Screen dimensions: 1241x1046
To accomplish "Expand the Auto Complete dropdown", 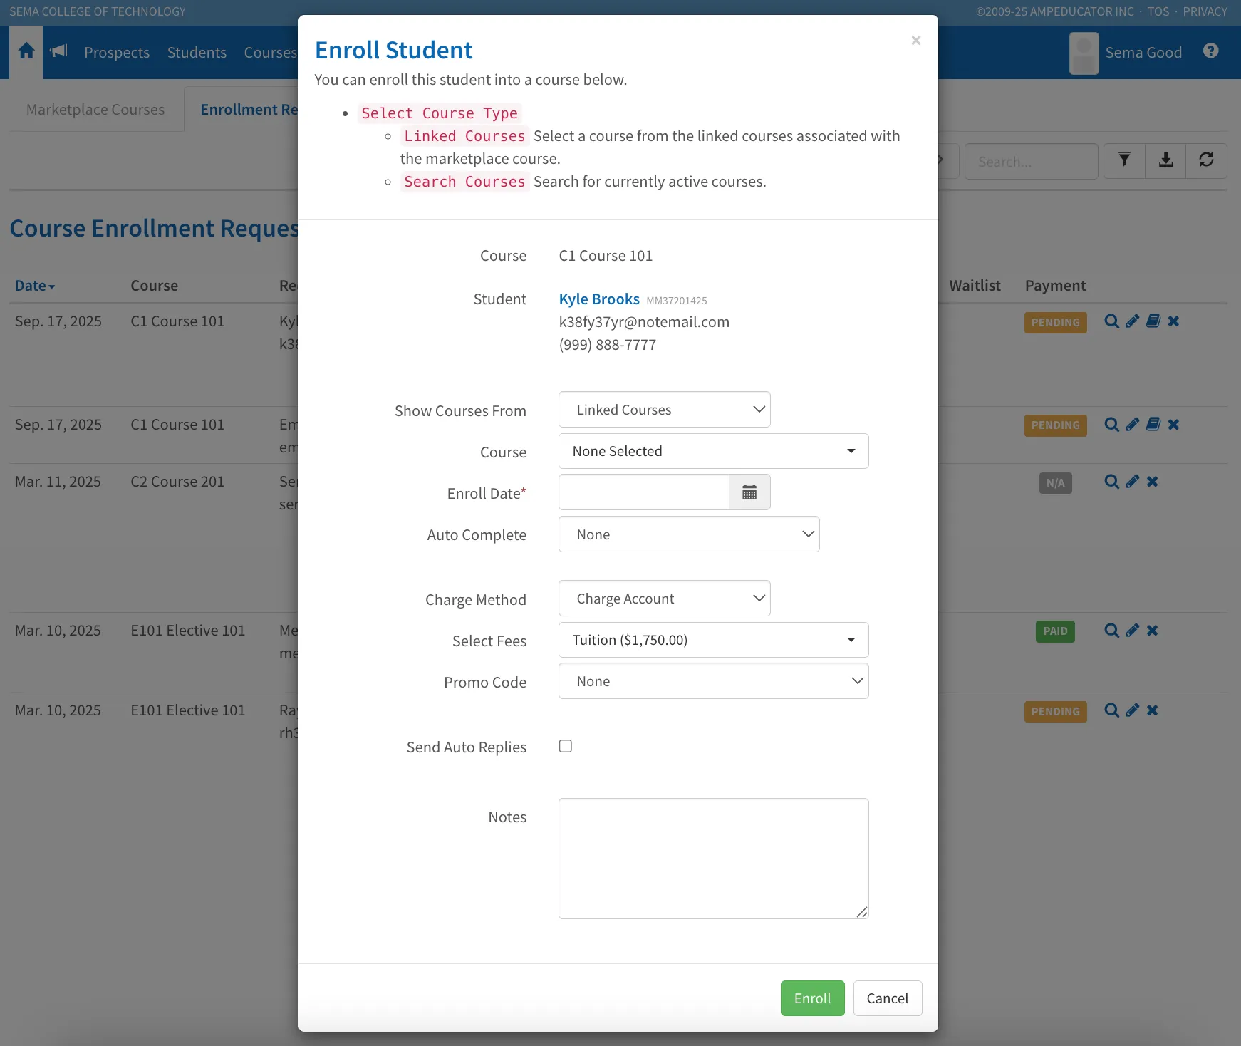I will pos(689,534).
